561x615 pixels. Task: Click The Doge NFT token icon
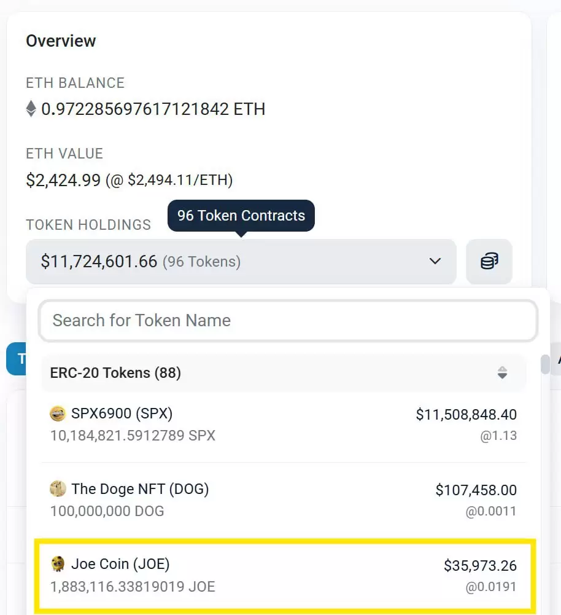pos(58,489)
